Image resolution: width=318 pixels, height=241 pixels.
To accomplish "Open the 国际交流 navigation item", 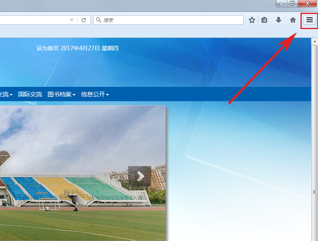I will (30, 94).
